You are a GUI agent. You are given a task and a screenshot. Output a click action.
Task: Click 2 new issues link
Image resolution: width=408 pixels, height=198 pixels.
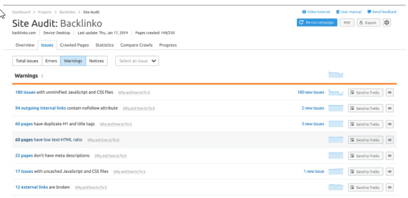[313, 108]
